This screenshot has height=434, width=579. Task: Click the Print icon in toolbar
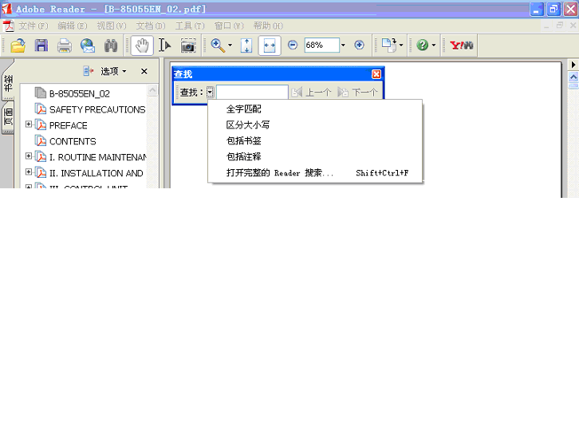click(x=64, y=45)
